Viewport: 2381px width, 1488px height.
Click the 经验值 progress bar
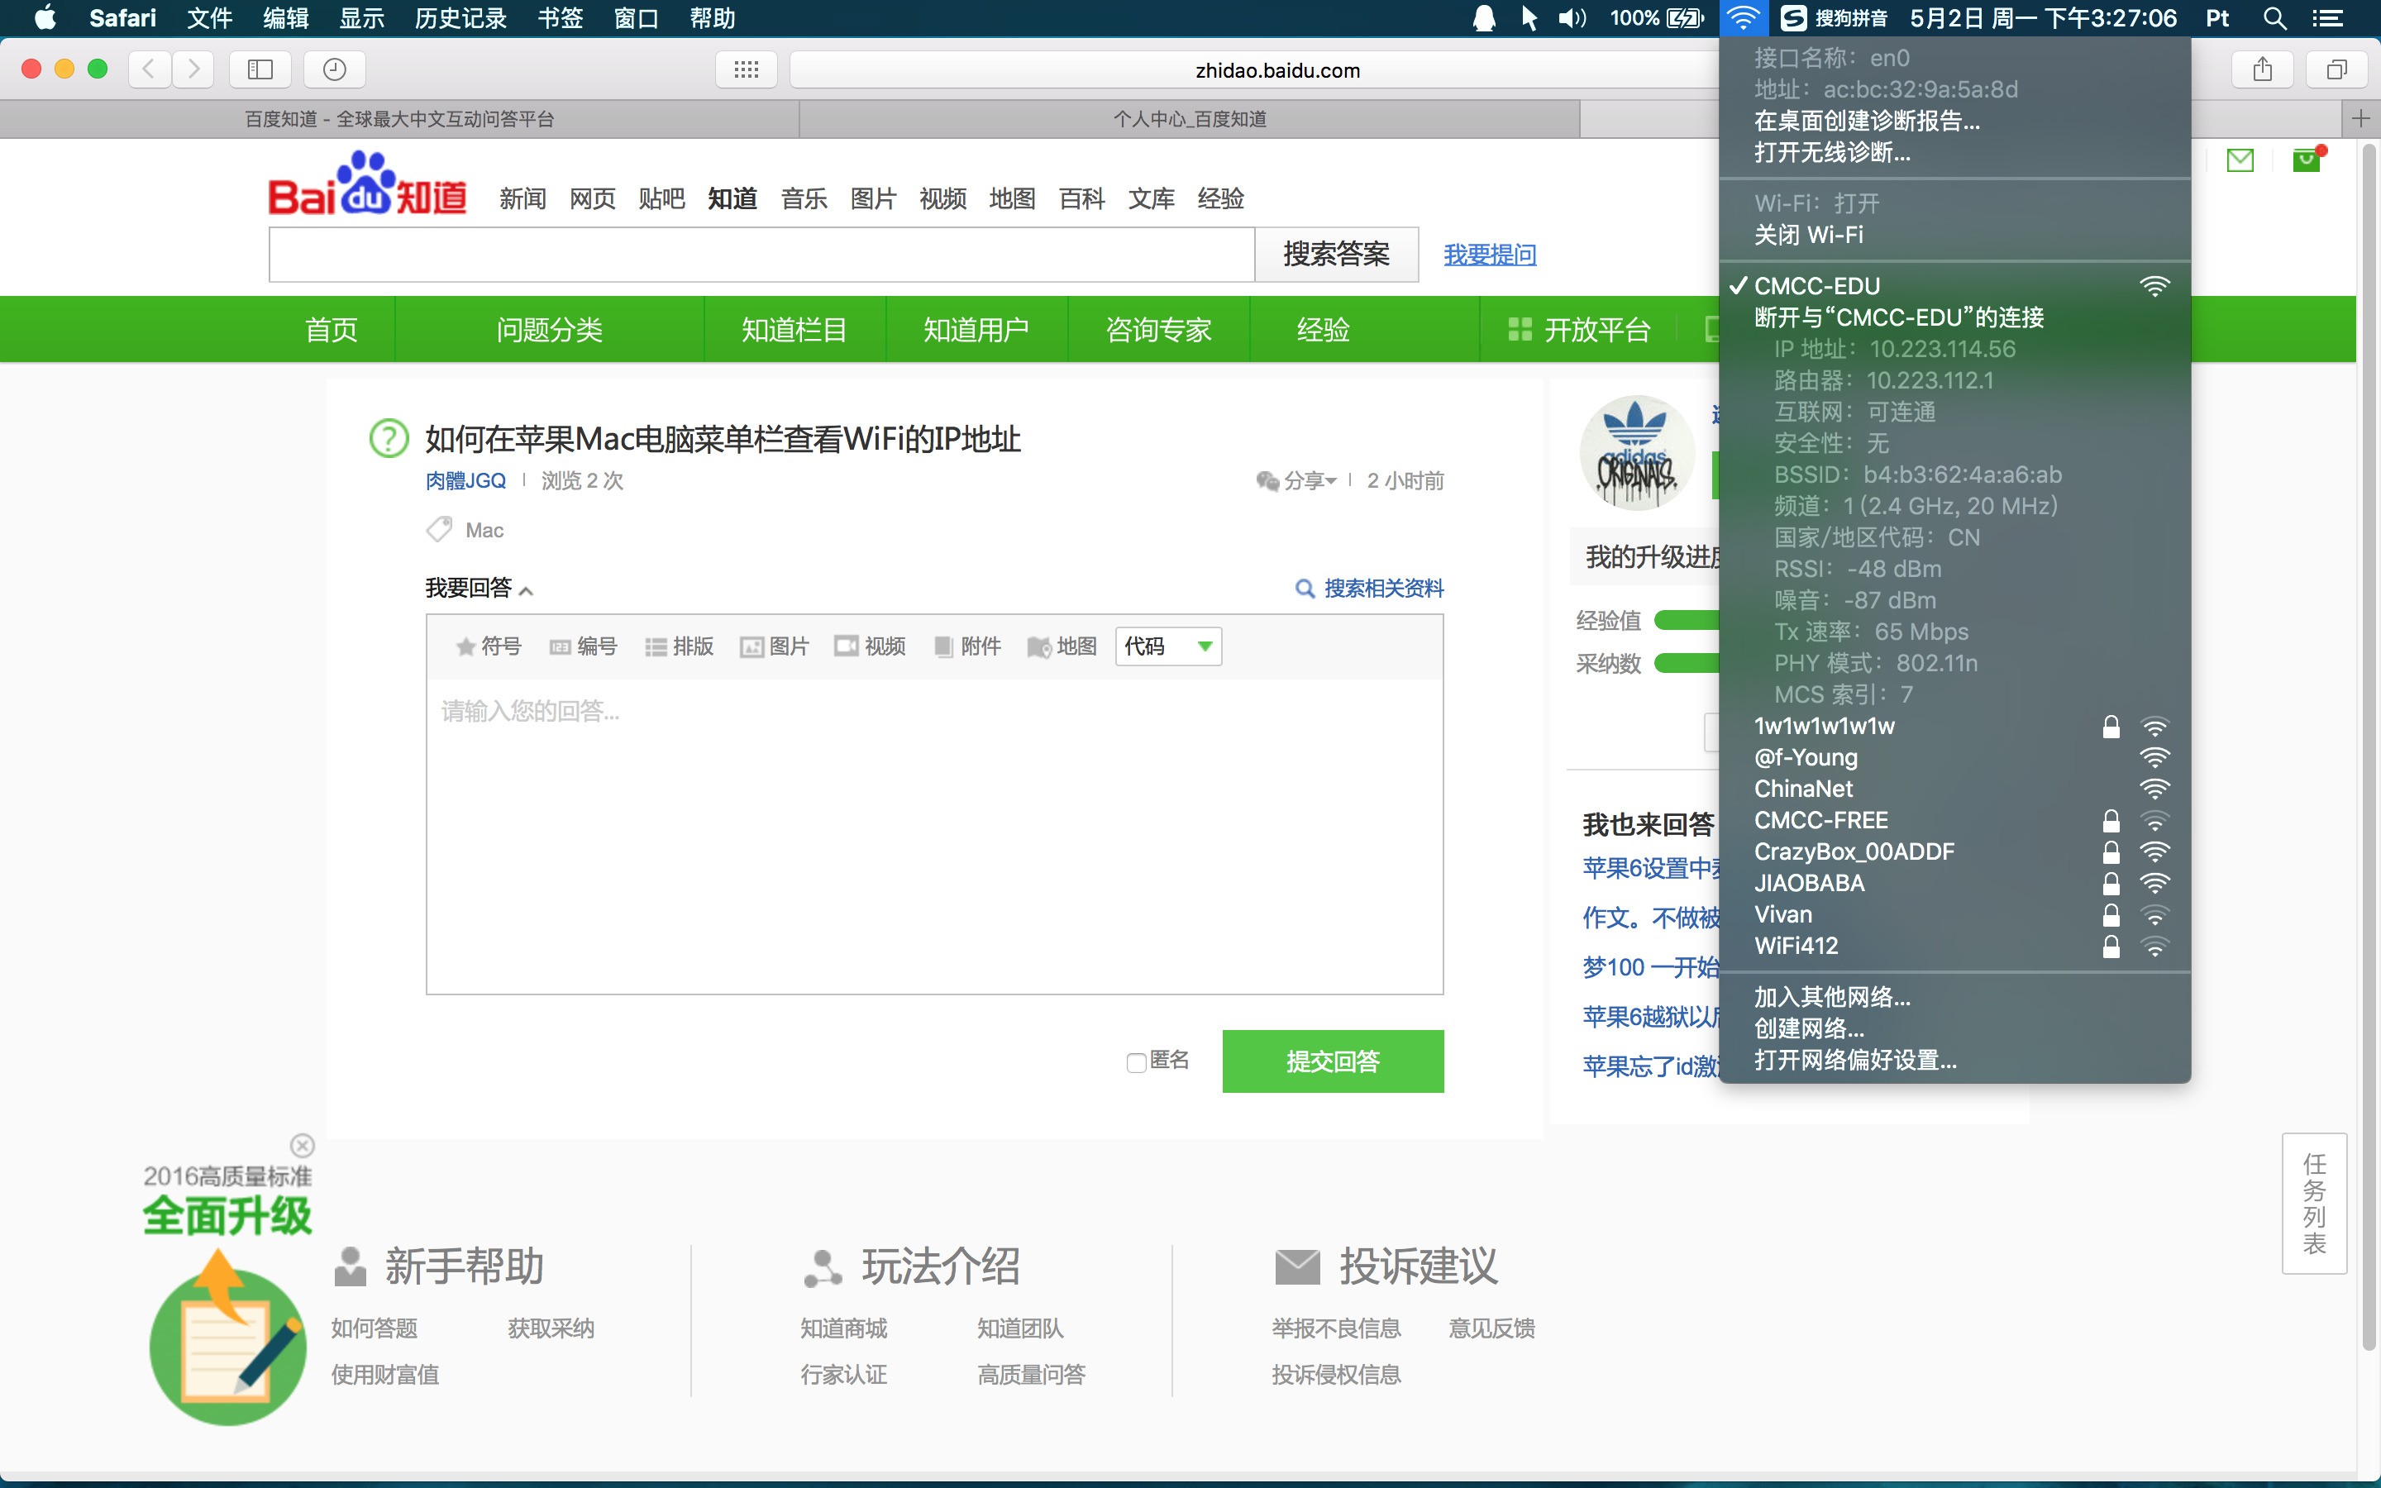click(1687, 620)
